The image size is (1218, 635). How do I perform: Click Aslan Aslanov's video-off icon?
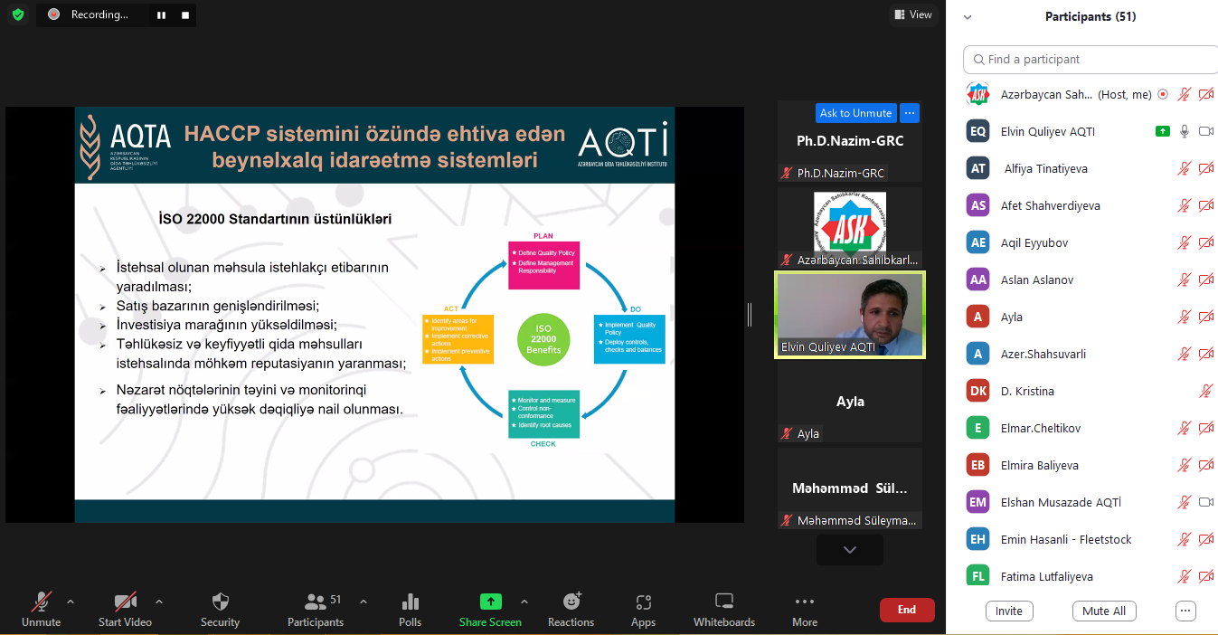pos(1206,280)
